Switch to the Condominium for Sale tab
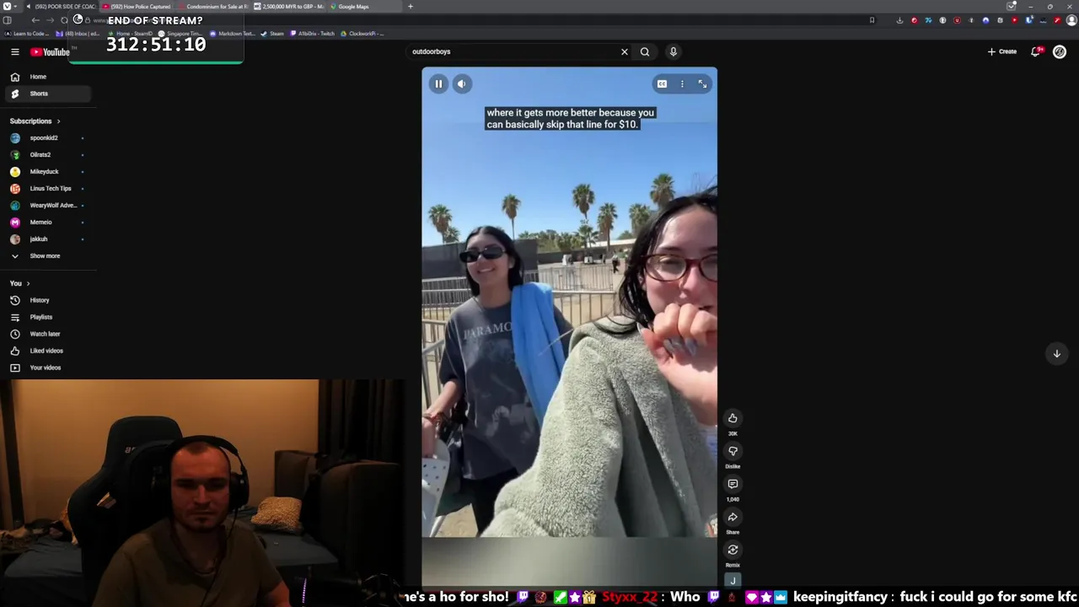Image resolution: width=1079 pixels, height=607 pixels. [212, 7]
